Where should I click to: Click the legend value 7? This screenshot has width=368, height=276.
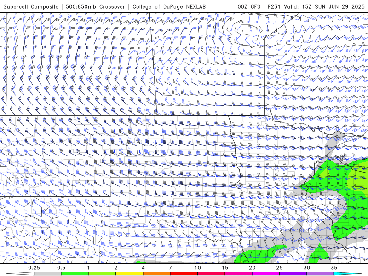170,268
